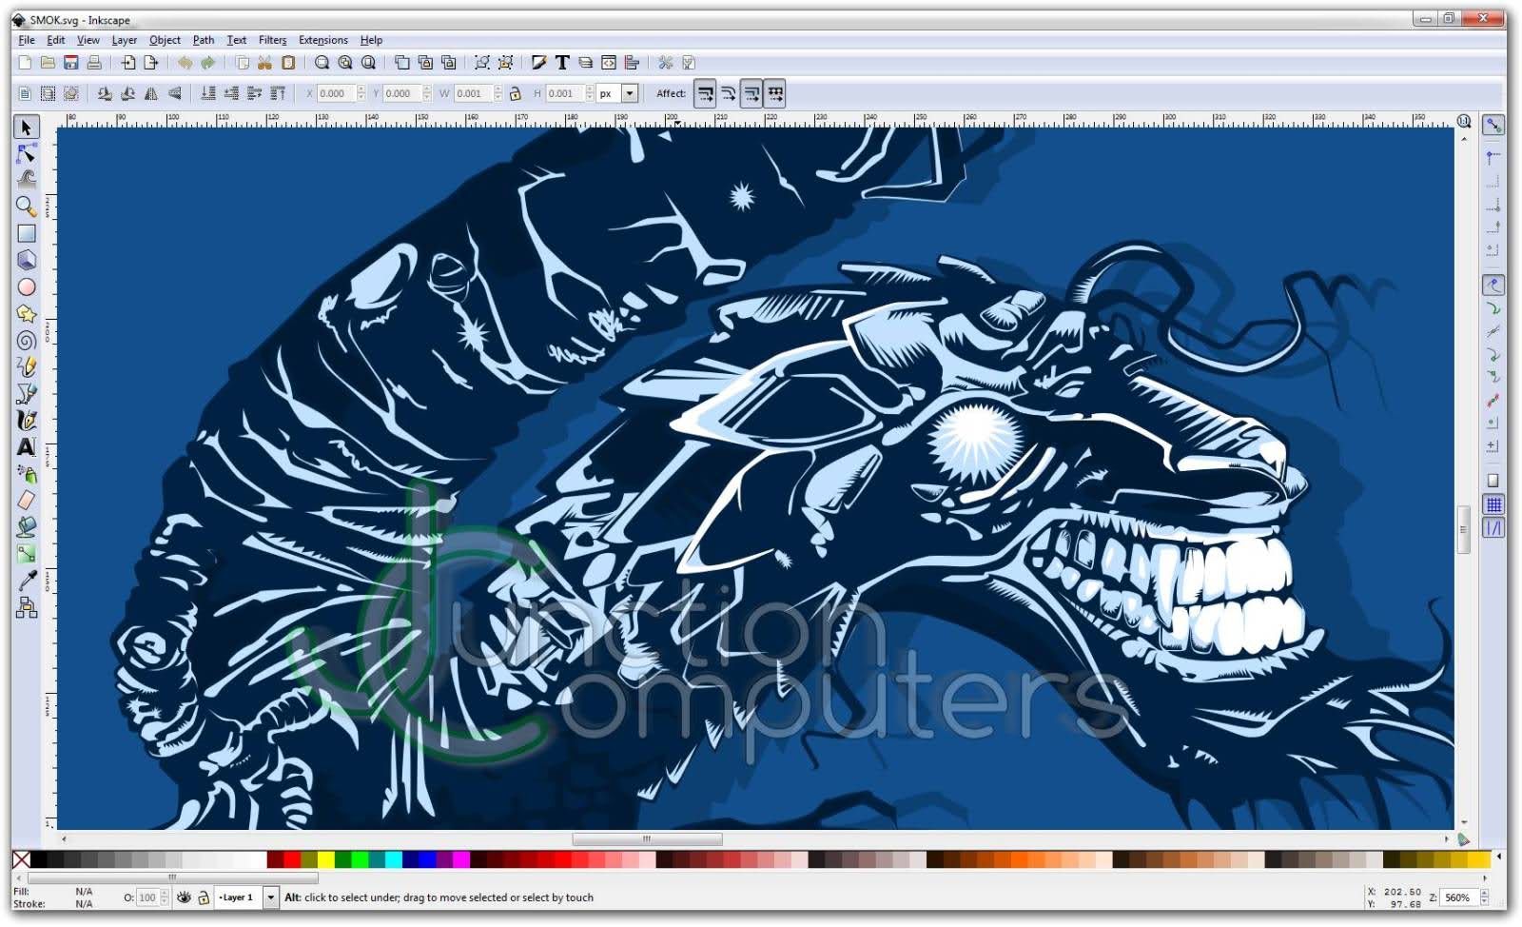This screenshot has width=1522, height=927.
Task: Select the Dropper color picker tool
Action: coord(27,581)
